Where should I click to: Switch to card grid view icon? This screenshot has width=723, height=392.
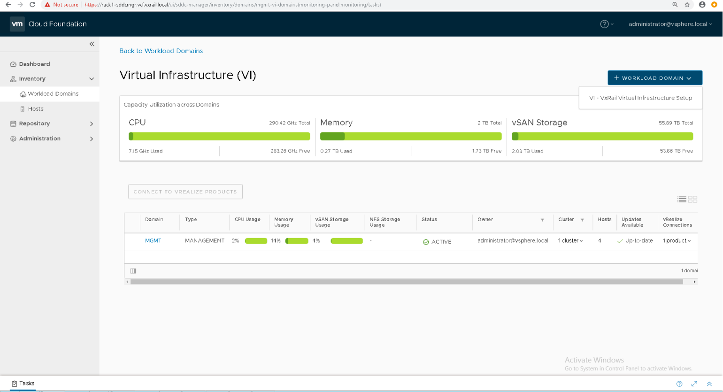coord(693,200)
